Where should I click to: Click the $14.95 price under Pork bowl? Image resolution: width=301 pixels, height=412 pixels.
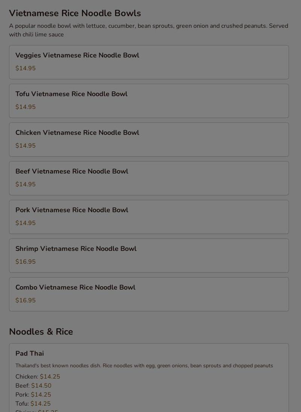coord(26,223)
